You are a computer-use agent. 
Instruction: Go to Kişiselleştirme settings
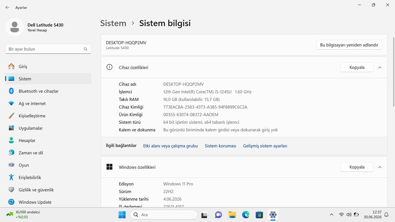tap(48, 116)
